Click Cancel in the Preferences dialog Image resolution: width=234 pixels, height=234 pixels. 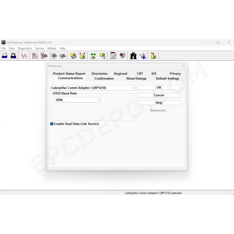pos(159,95)
